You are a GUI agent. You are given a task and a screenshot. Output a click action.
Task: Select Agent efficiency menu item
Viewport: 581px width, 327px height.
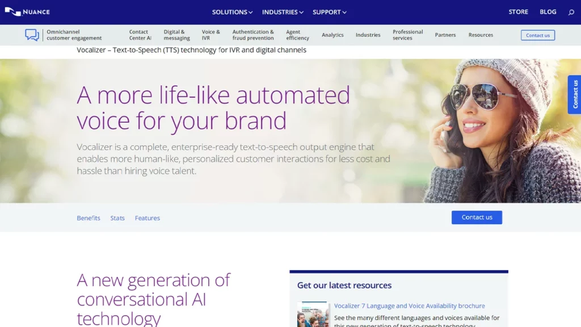coord(297,35)
